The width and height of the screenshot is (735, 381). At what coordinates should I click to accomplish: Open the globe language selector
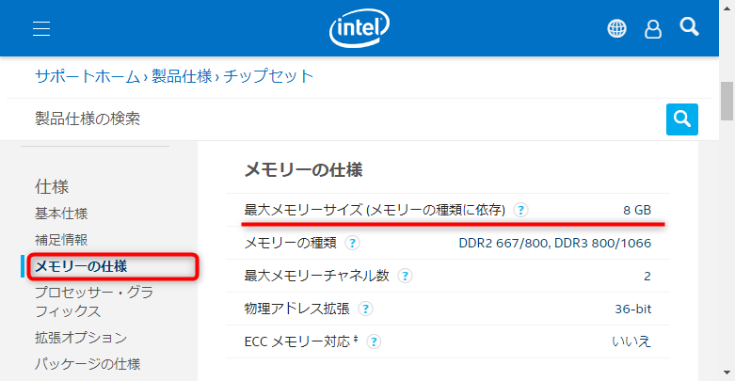(x=616, y=28)
